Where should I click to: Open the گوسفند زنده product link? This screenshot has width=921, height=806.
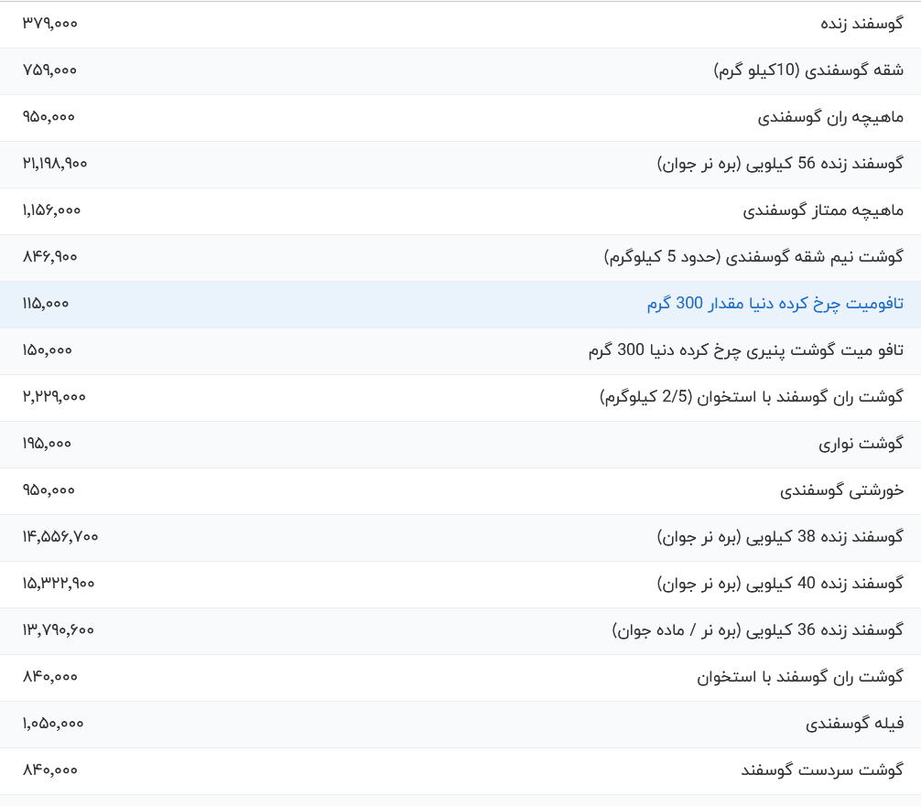click(x=861, y=24)
